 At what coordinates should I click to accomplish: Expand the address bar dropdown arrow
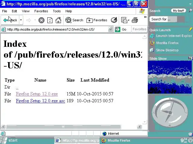[x=111, y=29]
